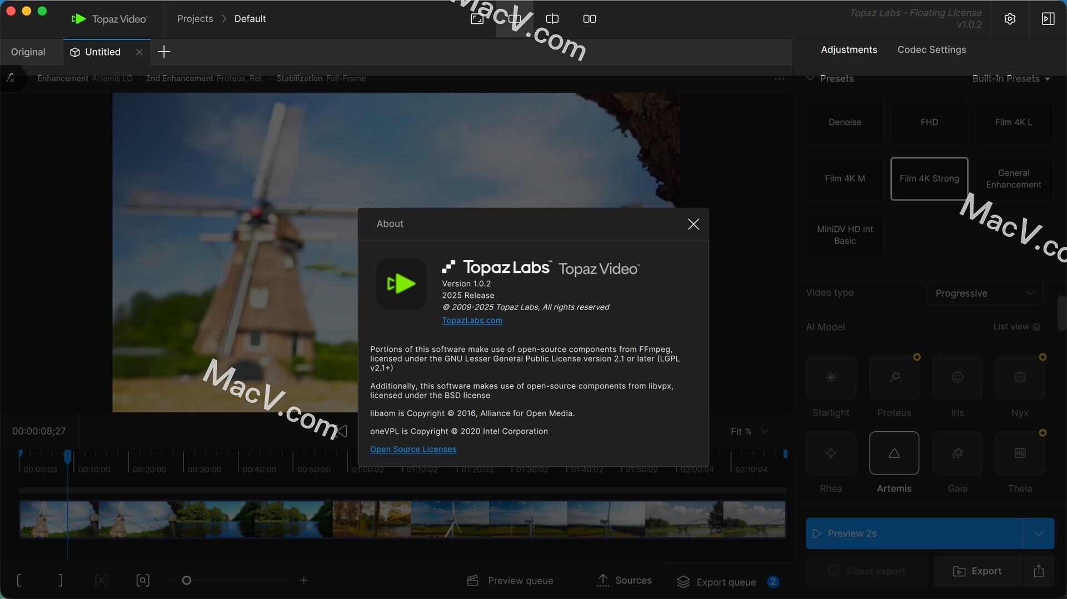Click the share icon next to Export
Screen dimensions: 1067x599
[1038, 571]
